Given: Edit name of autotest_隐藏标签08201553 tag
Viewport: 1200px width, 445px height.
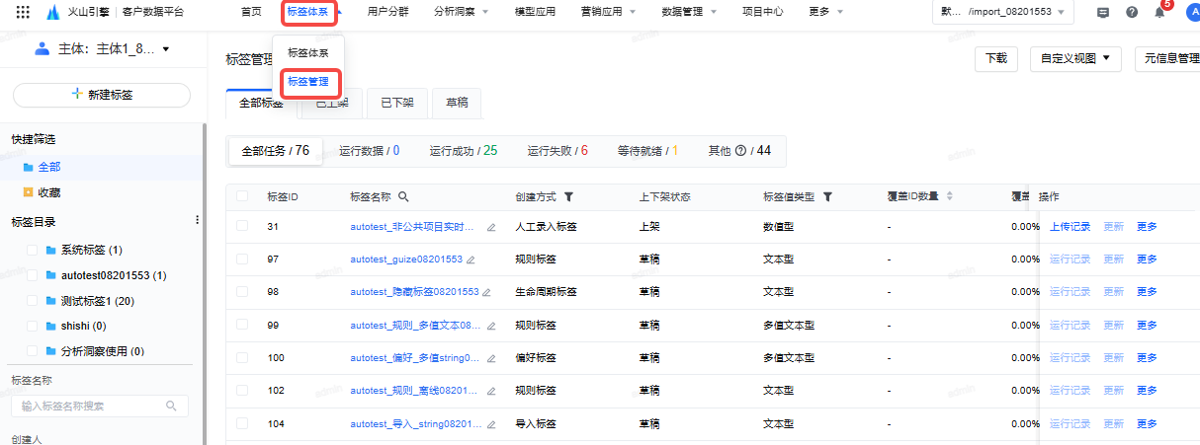Looking at the screenshot, I should [487, 292].
